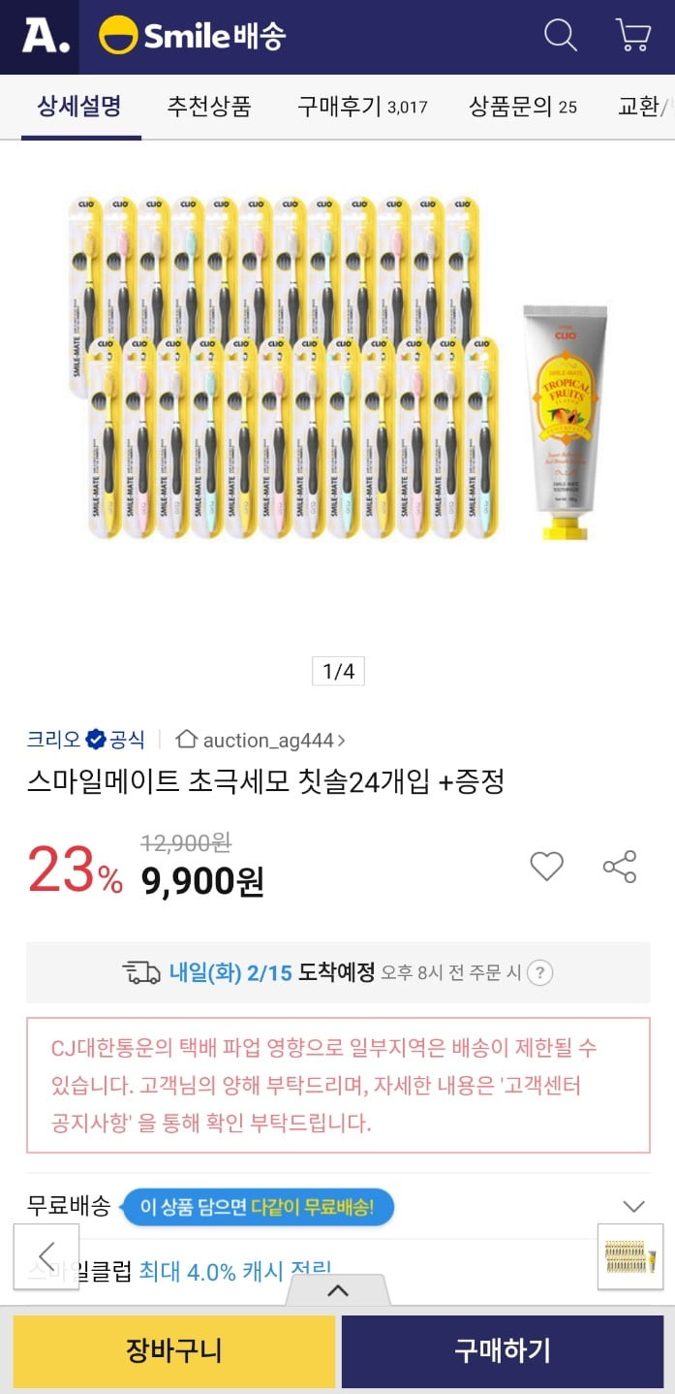The height and width of the screenshot is (1394, 675).
Task: Expand the bottom purchase panel arrow
Action: (x=338, y=1290)
